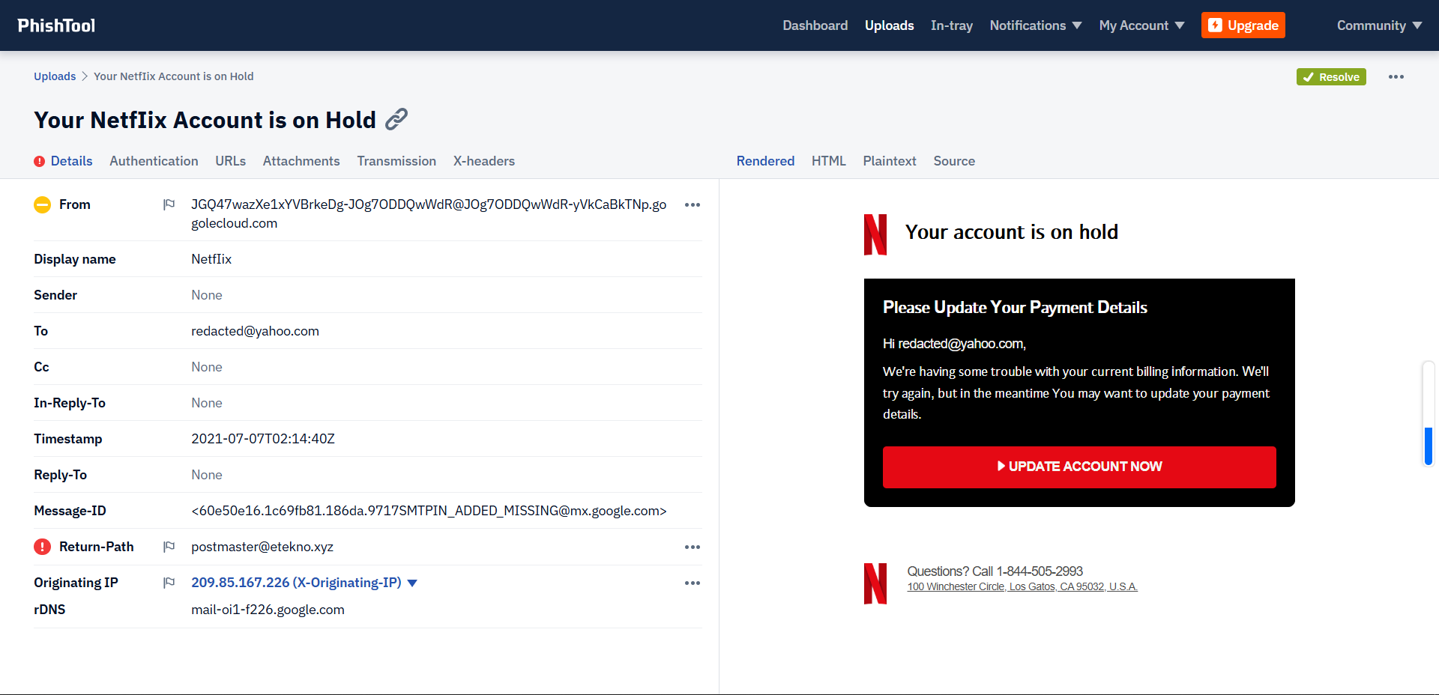This screenshot has height=695, width=1439.
Task: Click the yellow warning indicator next to From
Action: click(42, 204)
